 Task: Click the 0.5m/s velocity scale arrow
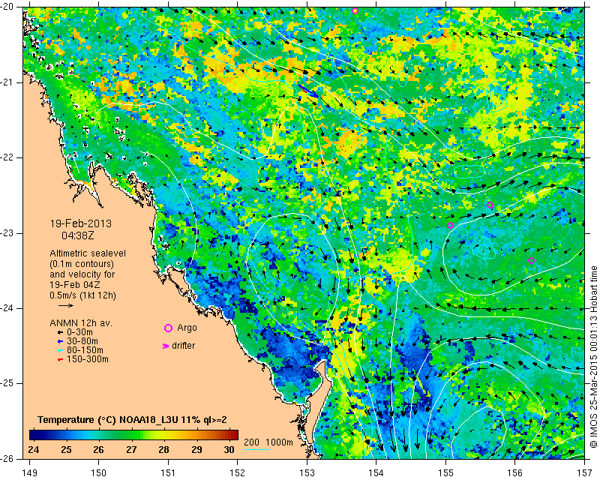[66, 305]
